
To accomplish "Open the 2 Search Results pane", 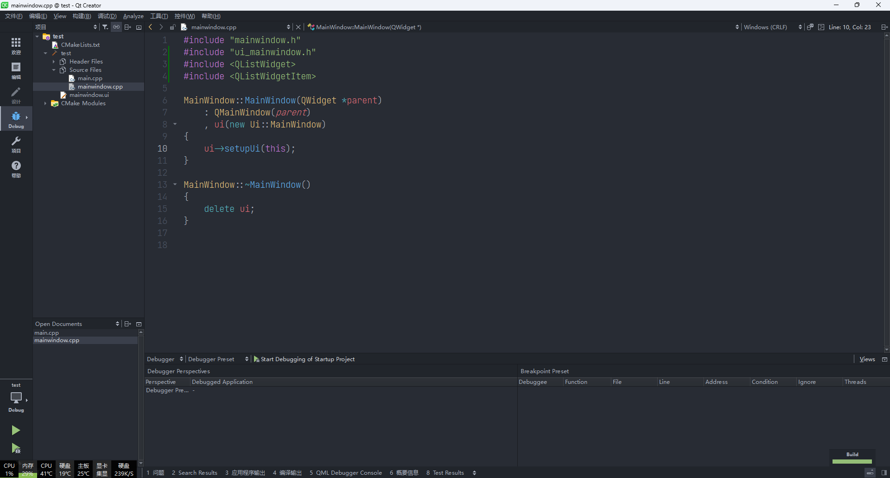I will [x=195, y=472].
